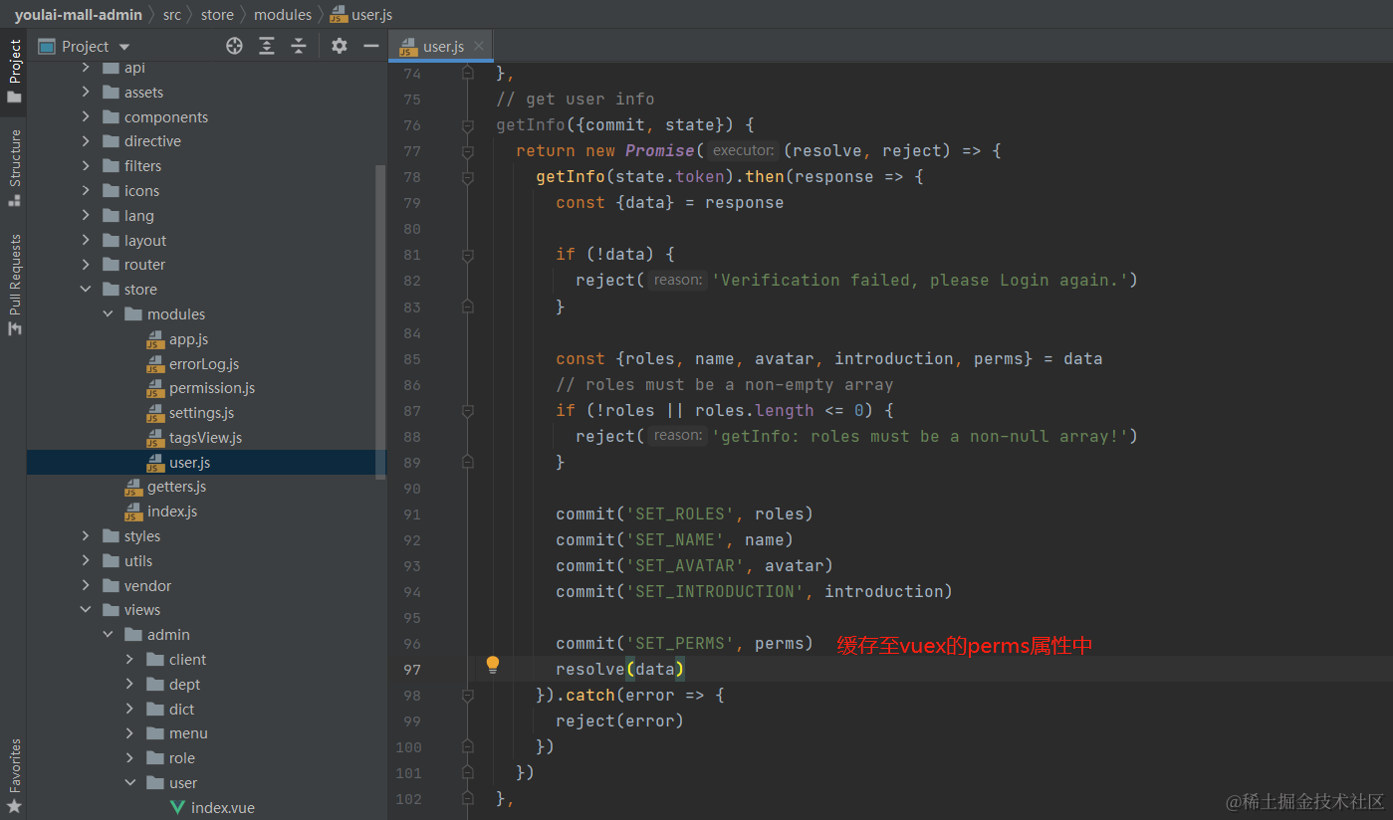
Task: Click youlai-mall-admin in breadcrumb
Action: (x=79, y=14)
